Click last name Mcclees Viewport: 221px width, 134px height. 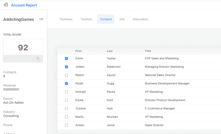pyautogui.click(x=112, y=117)
